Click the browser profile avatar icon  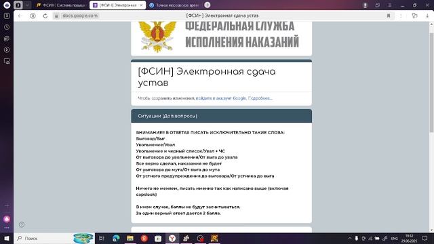point(365,5)
